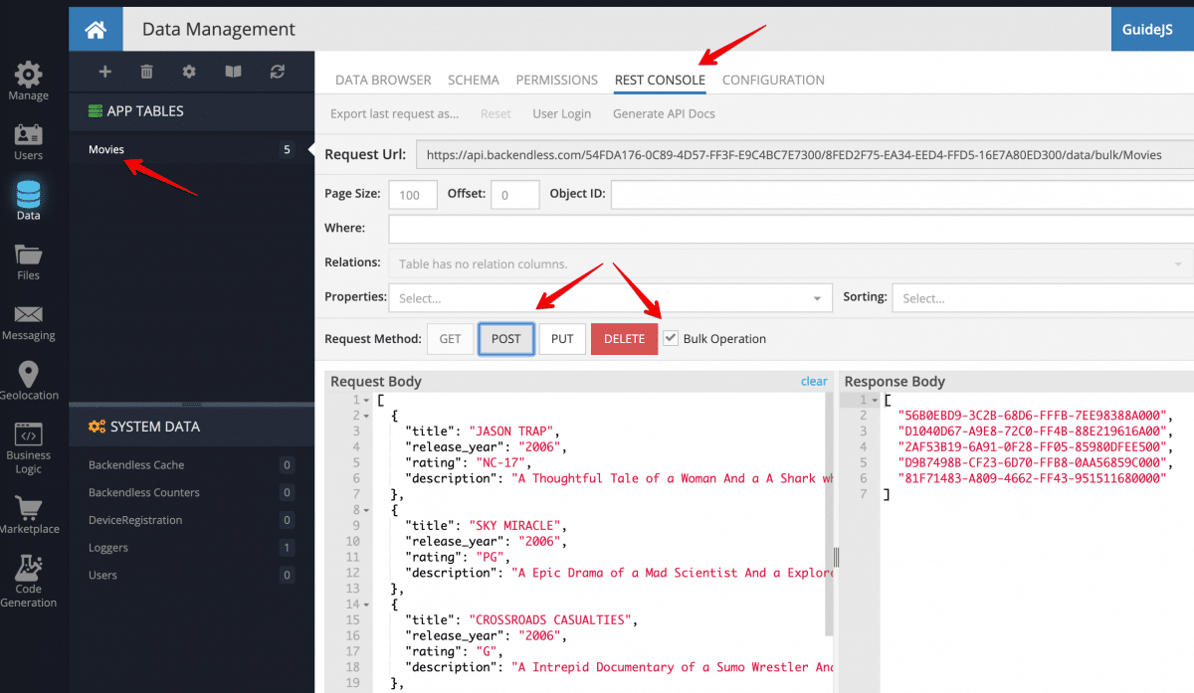Click the Generate API Docs link

tap(663, 113)
